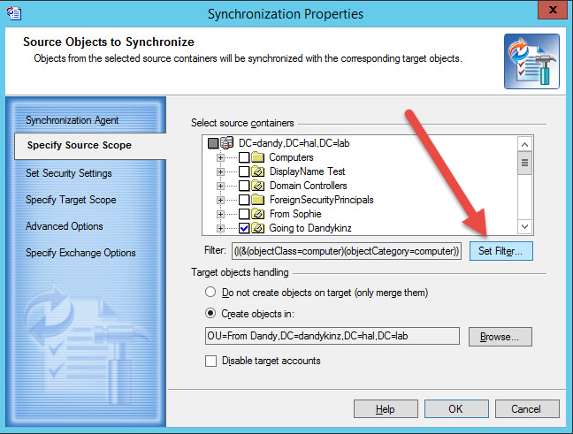Enable the Disable target accounts checkbox
Viewport: 573px width, 434px height.
210,361
